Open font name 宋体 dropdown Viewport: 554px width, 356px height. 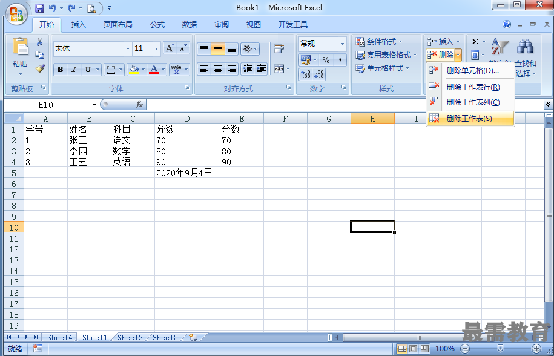tap(128, 48)
